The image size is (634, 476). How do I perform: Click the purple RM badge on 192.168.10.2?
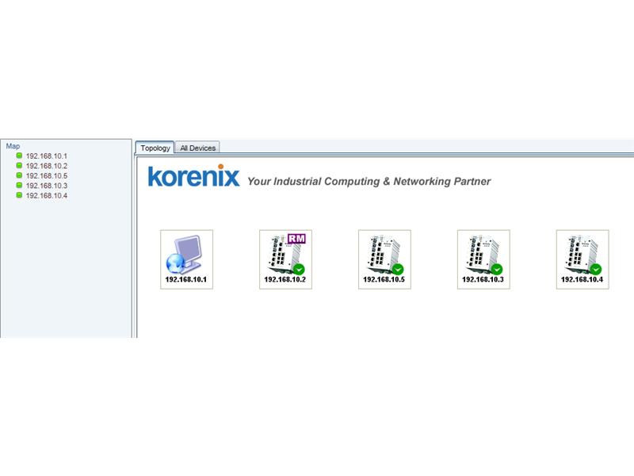296,239
